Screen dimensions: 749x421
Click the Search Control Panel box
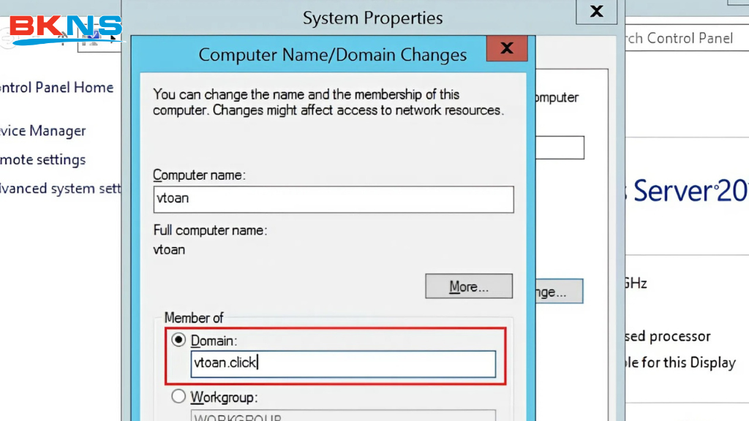(x=680, y=38)
